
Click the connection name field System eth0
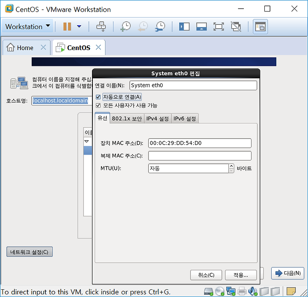pos(193,85)
